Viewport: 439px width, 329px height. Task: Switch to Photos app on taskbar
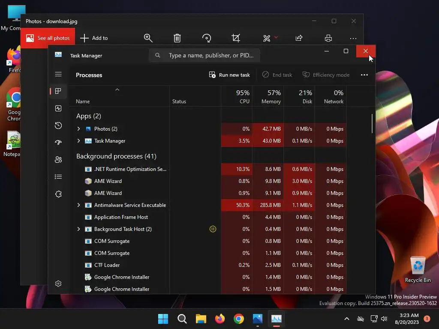point(258,319)
